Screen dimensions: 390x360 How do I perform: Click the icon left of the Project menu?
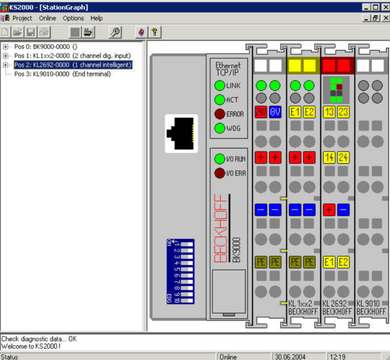point(5,18)
